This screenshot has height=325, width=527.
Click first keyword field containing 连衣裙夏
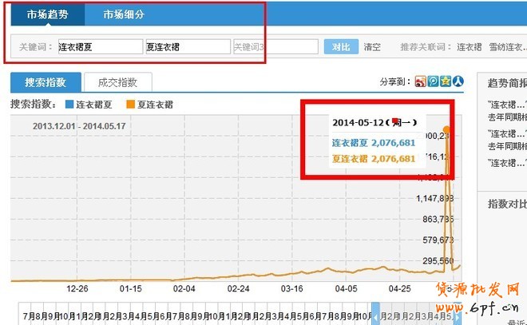click(99, 47)
